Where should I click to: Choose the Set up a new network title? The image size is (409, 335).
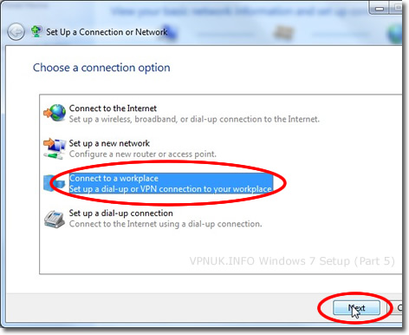[109, 143]
